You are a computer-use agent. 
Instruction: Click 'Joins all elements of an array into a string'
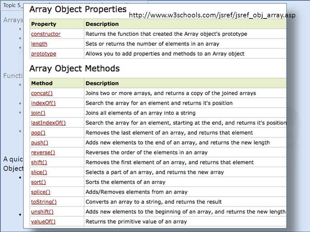tap(140, 113)
